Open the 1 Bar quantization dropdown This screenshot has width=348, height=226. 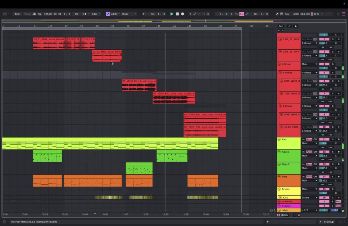[x=96, y=14]
